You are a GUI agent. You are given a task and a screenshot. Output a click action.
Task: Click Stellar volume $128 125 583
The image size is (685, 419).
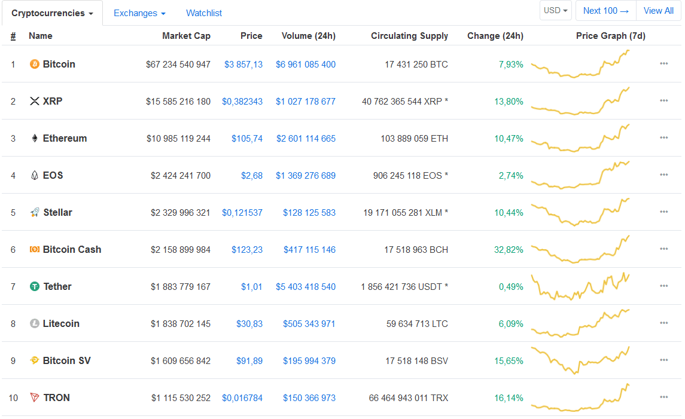click(x=309, y=213)
